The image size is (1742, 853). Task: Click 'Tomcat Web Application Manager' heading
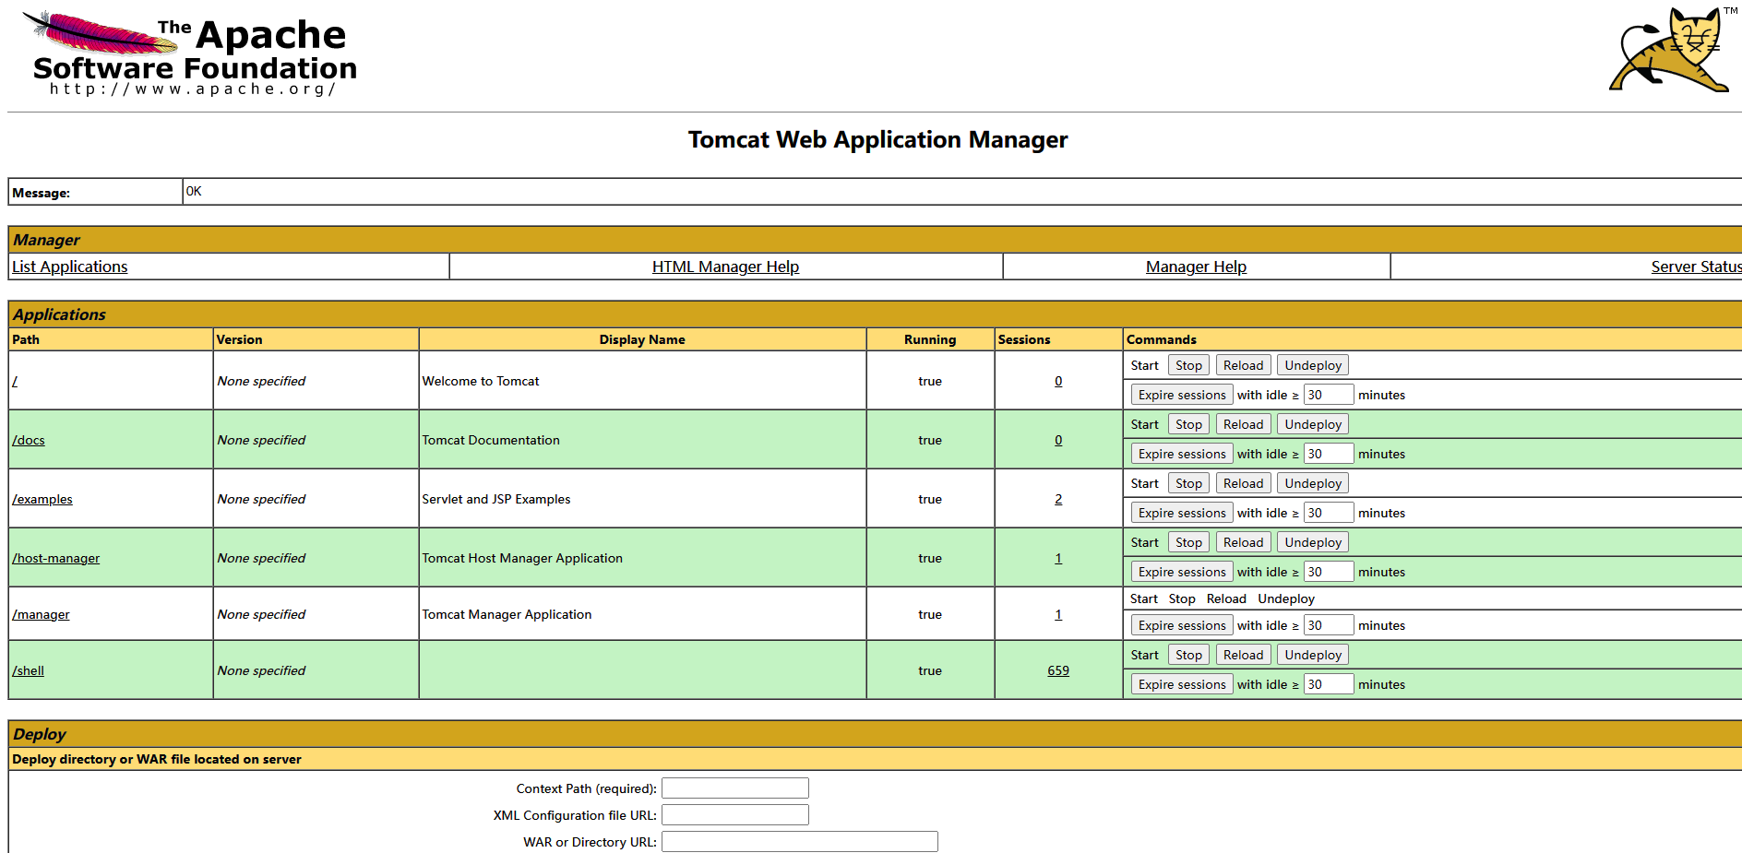pyautogui.click(x=877, y=139)
